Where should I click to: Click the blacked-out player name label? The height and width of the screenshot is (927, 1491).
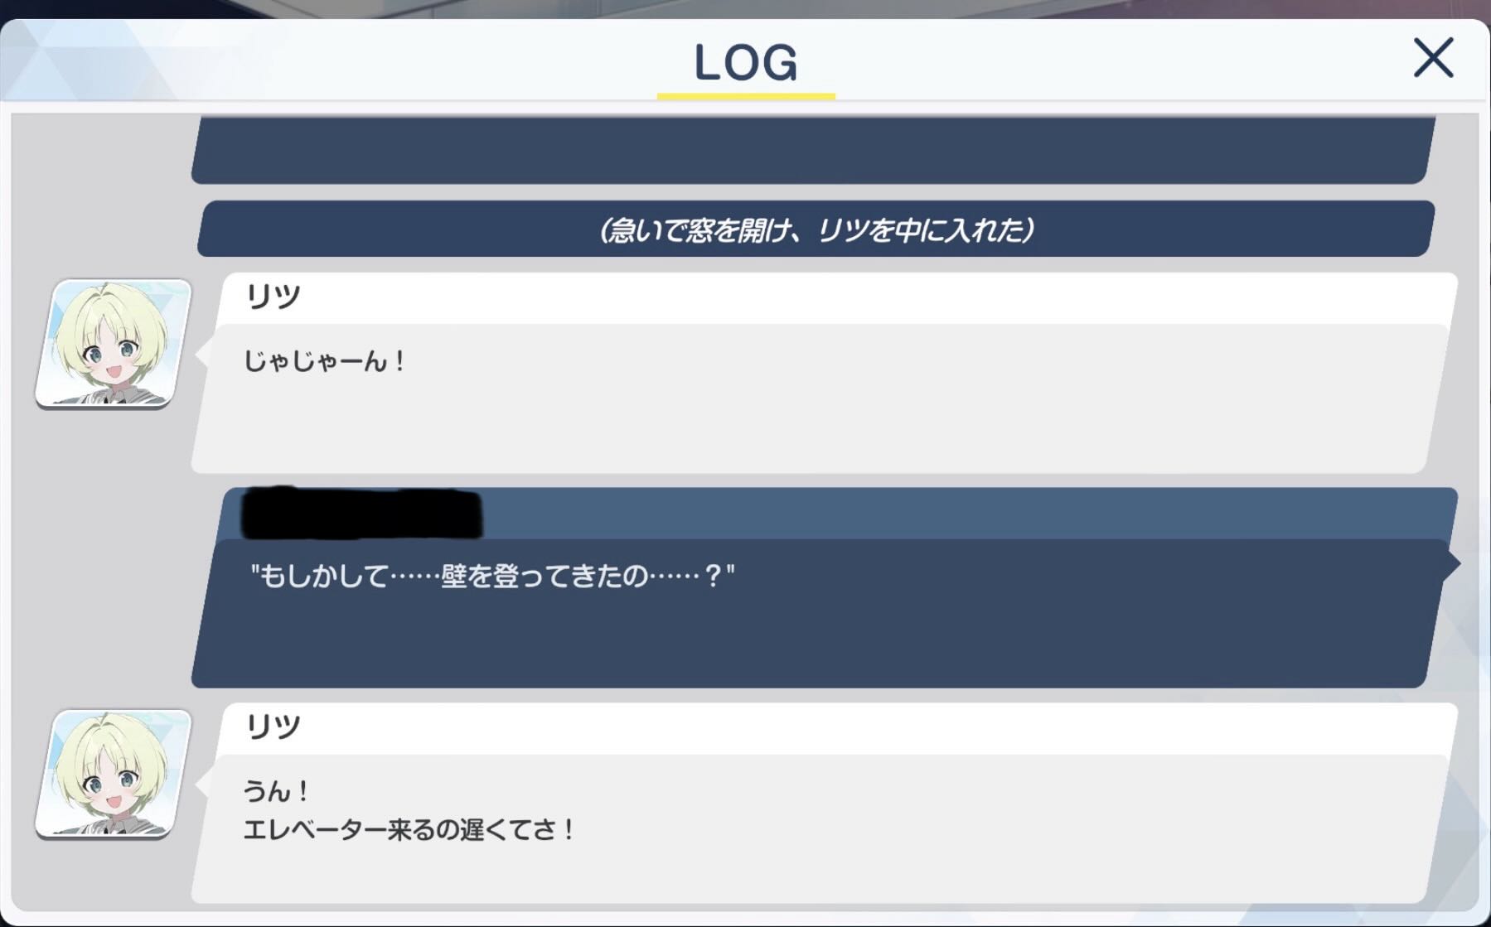coord(361,513)
